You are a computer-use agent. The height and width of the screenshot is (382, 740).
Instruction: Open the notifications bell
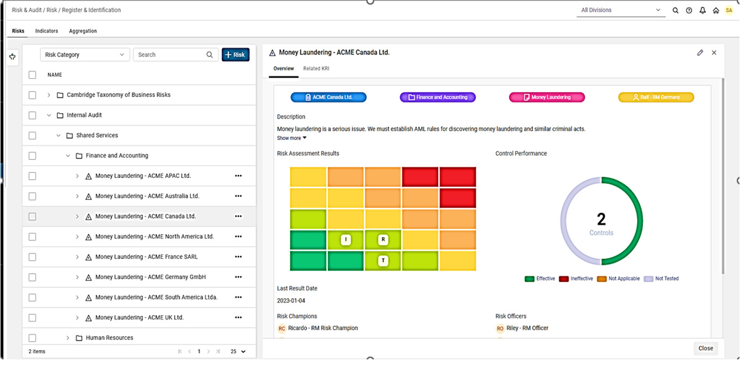[702, 10]
